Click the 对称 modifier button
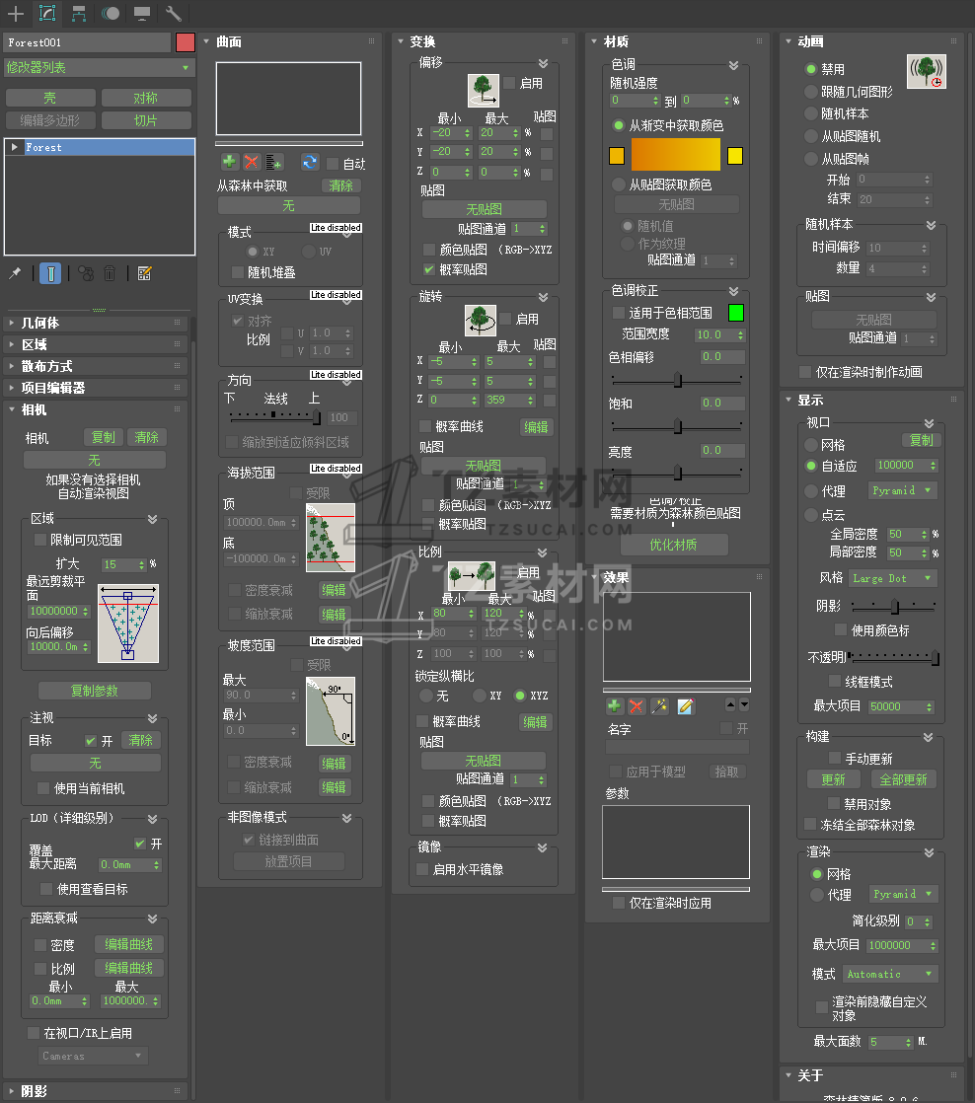 146,98
